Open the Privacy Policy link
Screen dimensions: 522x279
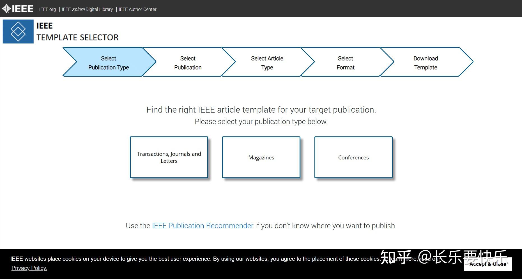29,268
